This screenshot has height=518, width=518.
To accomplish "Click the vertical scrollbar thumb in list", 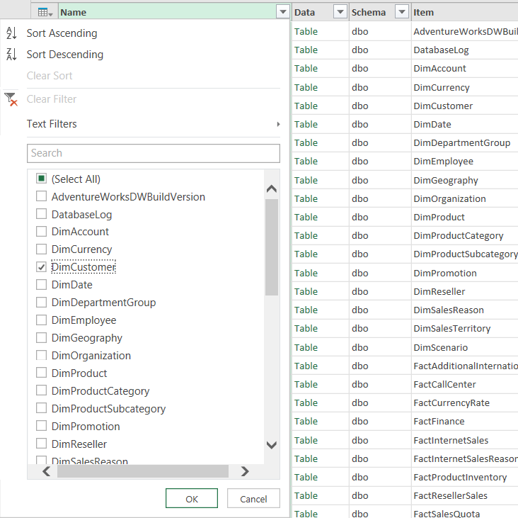I will tap(272, 247).
